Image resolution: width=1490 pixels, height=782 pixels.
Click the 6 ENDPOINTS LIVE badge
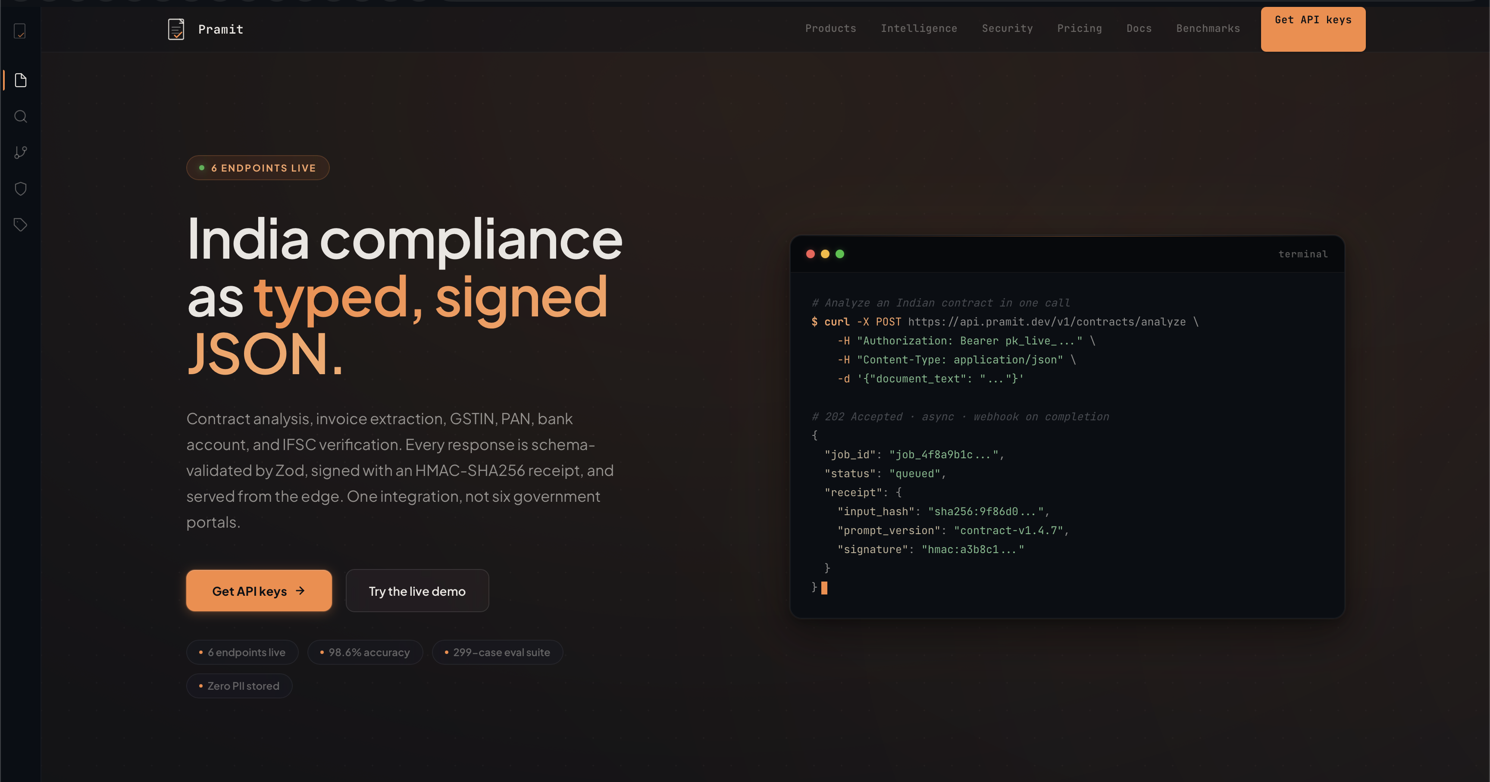[257, 168]
